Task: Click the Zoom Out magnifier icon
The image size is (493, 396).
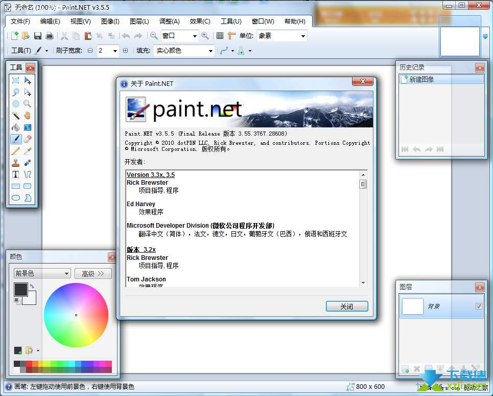Action: pos(154,36)
